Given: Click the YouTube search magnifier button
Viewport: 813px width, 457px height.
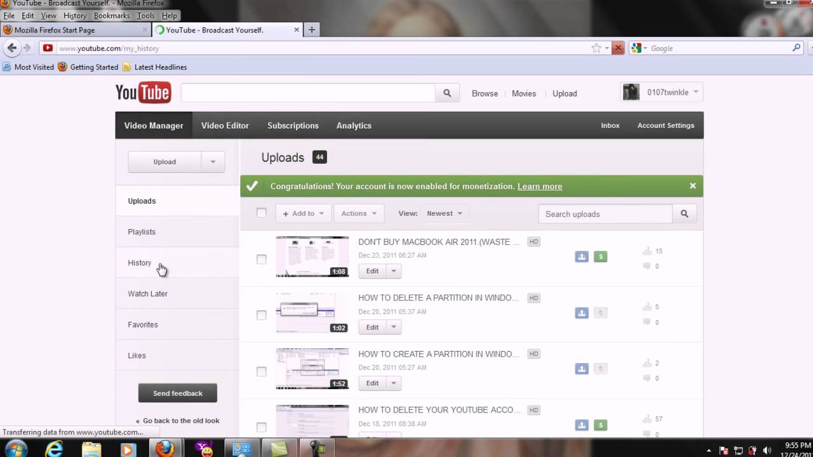Looking at the screenshot, I should (x=447, y=93).
